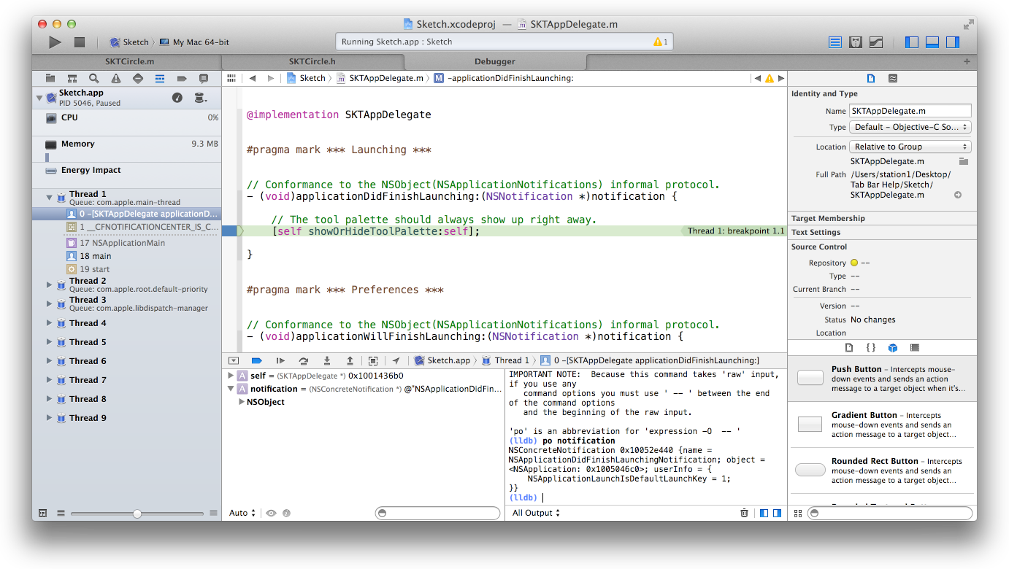Select stack frame 19 start

click(126, 269)
